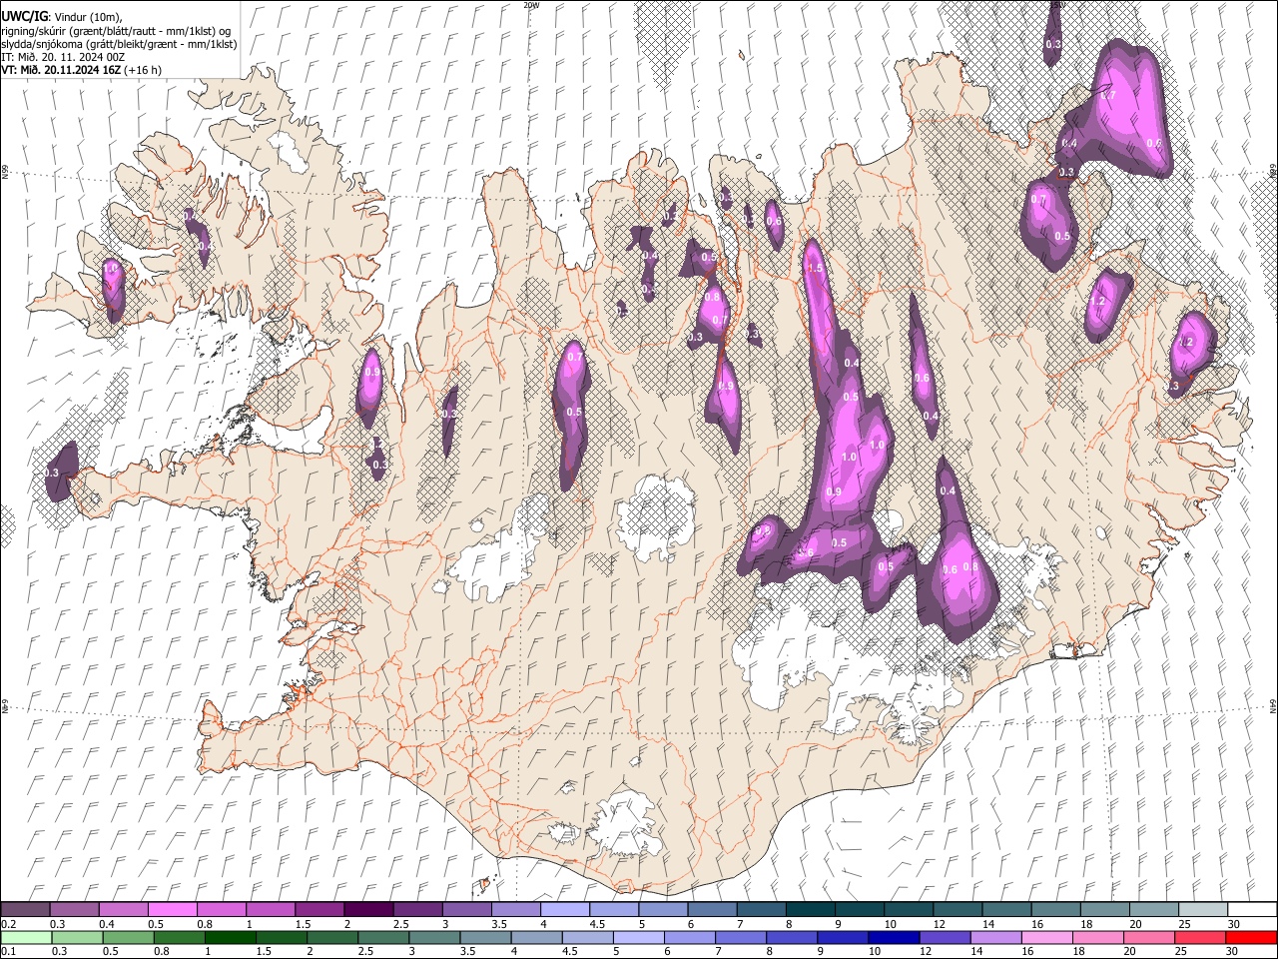Image resolution: width=1278 pixels, height=959 pixels.
Task: Pick the 9 royal blue swatch, lower legend
Action: [x=843, y=937]
